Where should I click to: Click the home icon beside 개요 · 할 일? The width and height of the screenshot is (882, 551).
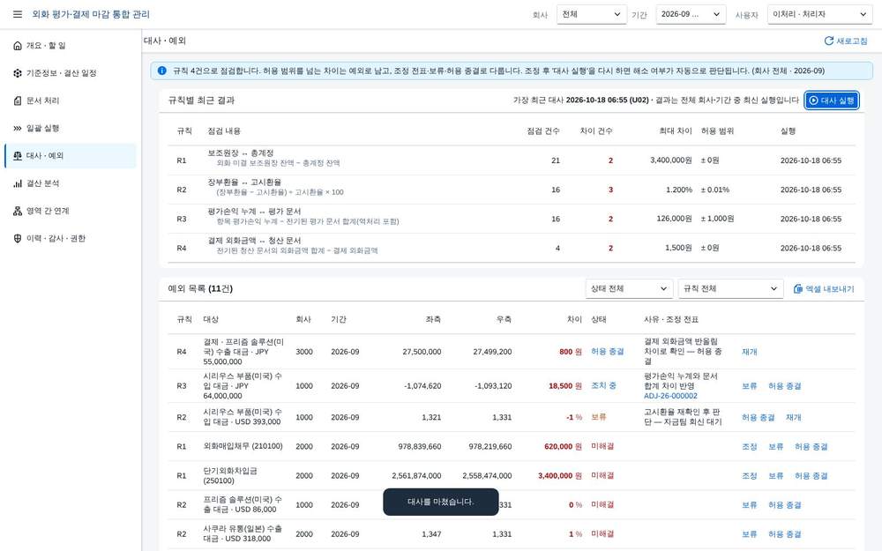[x=18, y=46]
